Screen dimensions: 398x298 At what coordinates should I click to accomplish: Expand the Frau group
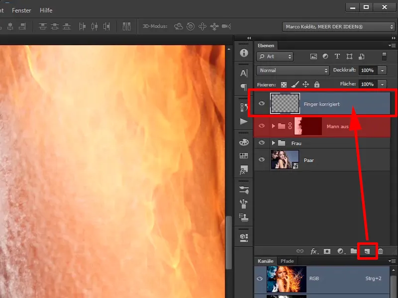pos(273,143)
